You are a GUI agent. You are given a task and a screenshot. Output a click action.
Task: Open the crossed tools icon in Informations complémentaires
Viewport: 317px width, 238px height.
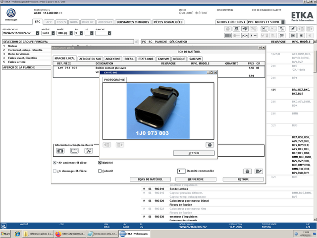tap(89, 151)
